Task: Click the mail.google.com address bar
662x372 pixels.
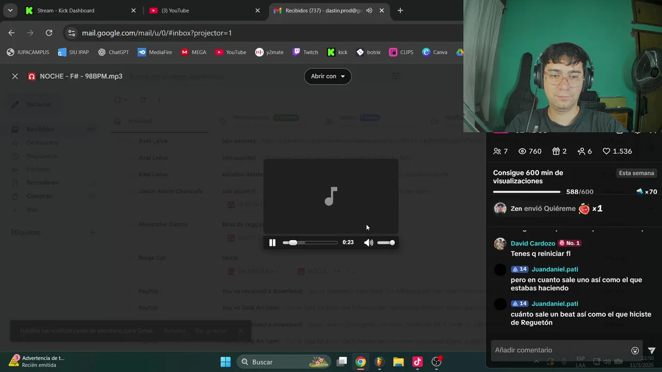Action: point(264,33)
